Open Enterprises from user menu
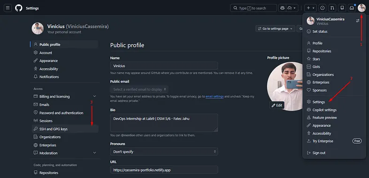 [x=334, y=82]
